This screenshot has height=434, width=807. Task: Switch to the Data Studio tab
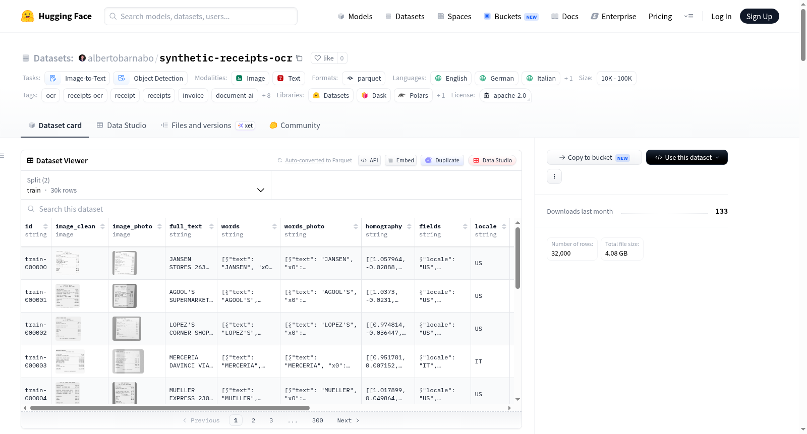[x=122, y=125]
